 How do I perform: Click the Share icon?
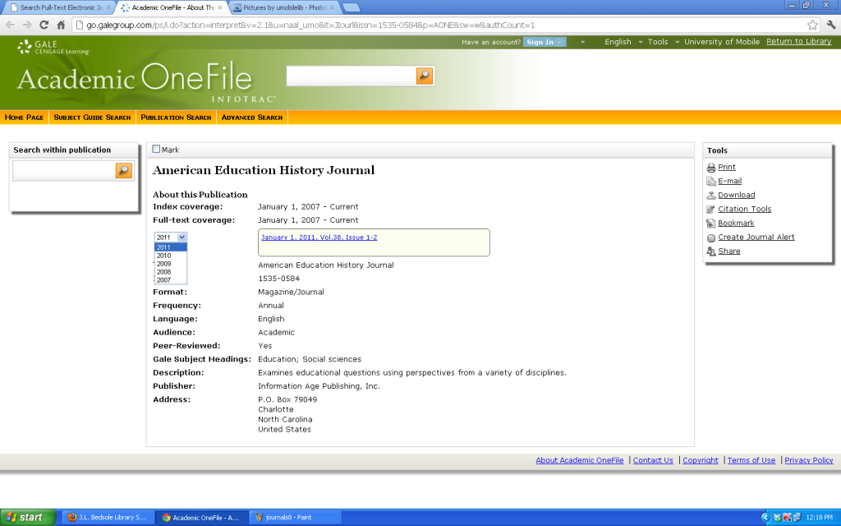711,251
